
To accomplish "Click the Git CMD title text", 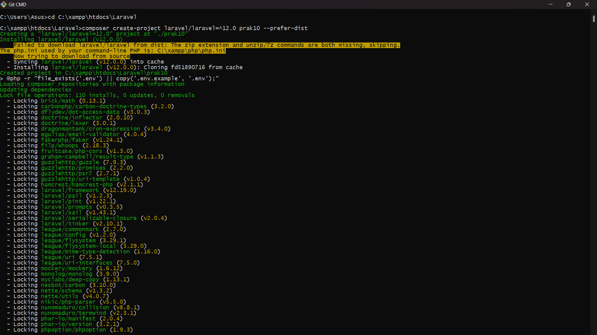I will point(17,4).
